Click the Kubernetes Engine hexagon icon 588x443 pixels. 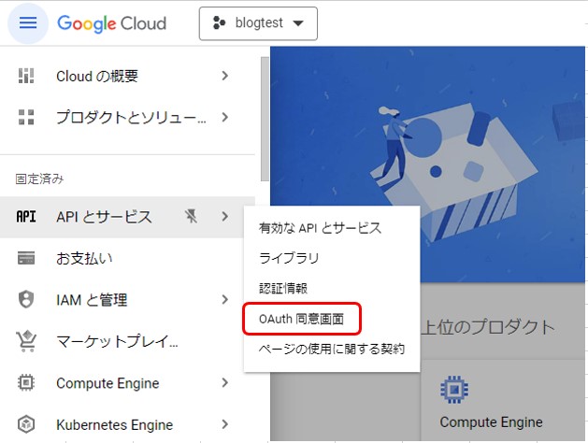(26, 424)
